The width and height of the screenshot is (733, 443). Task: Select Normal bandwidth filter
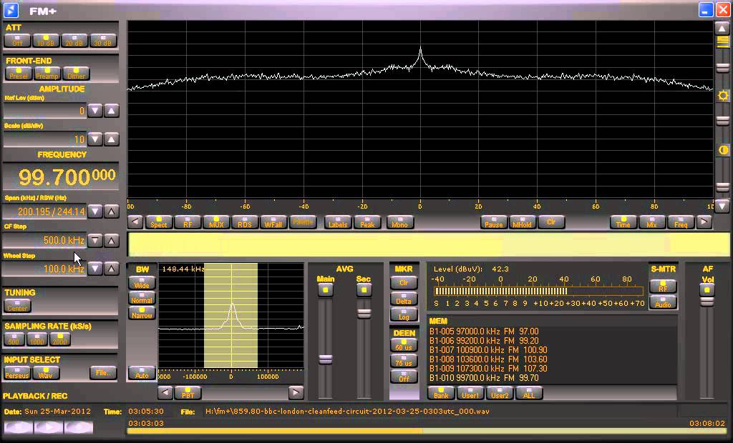pos(142,298)
